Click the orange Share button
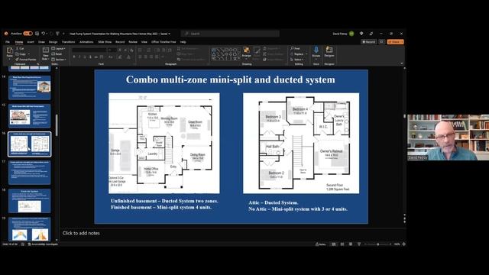Screen dimensions: 489x275 (x=396, y=42)
